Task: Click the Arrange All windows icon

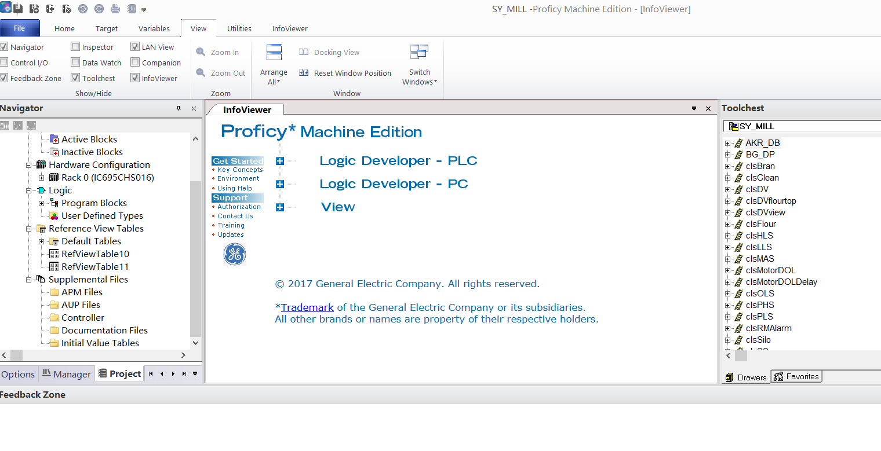Action: click(x=274, y=52)
